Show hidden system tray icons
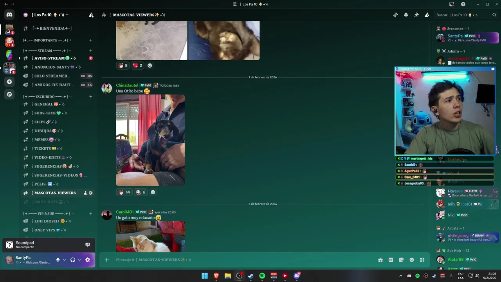Image resolution: width=501 pixels, height=282 pixels. point(400,276)
